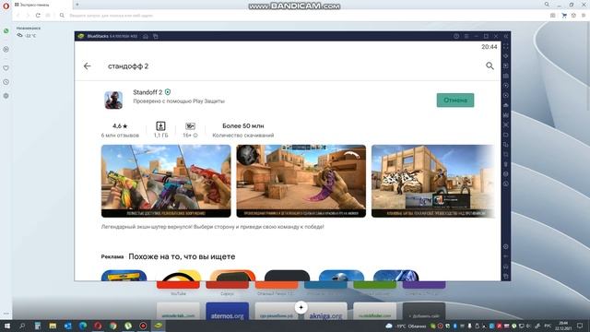590x332 pixels.
Task: Open the BlueStacks multi-instance icon in title bar
Action: click(156, 37)
